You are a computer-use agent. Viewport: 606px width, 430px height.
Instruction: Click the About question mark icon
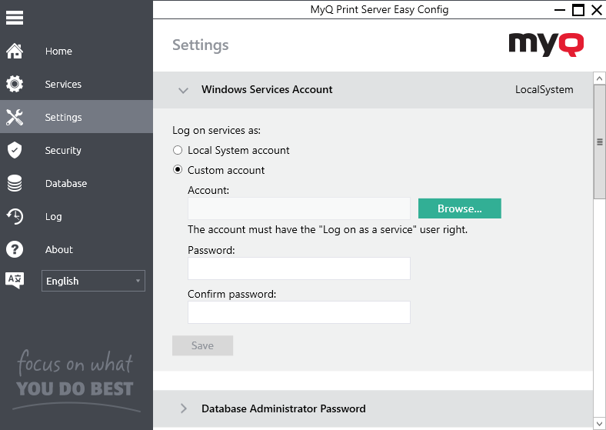[x=15, y=250]
